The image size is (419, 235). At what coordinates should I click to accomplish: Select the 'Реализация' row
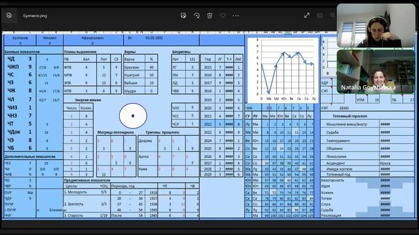pyautogui.click(x=367, y=215)
